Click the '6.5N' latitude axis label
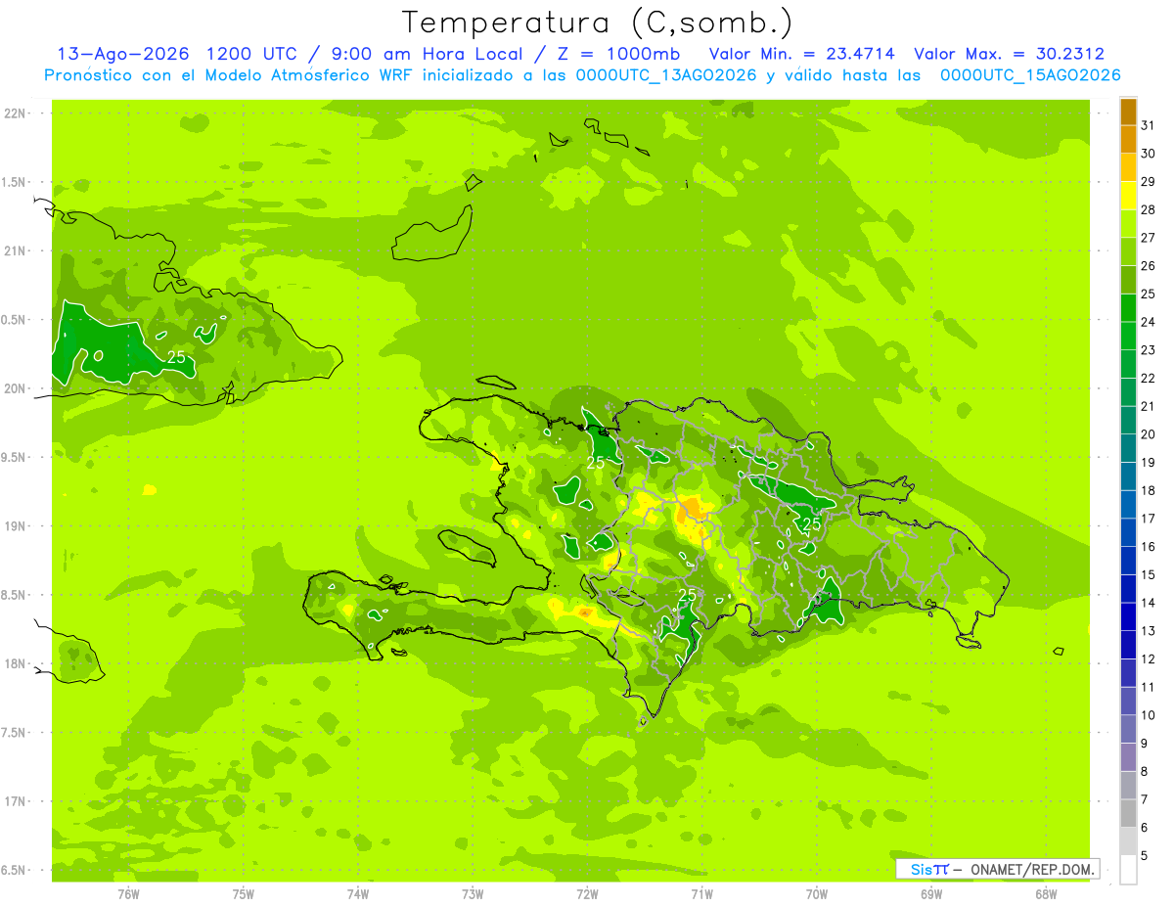 coord(15,870)
